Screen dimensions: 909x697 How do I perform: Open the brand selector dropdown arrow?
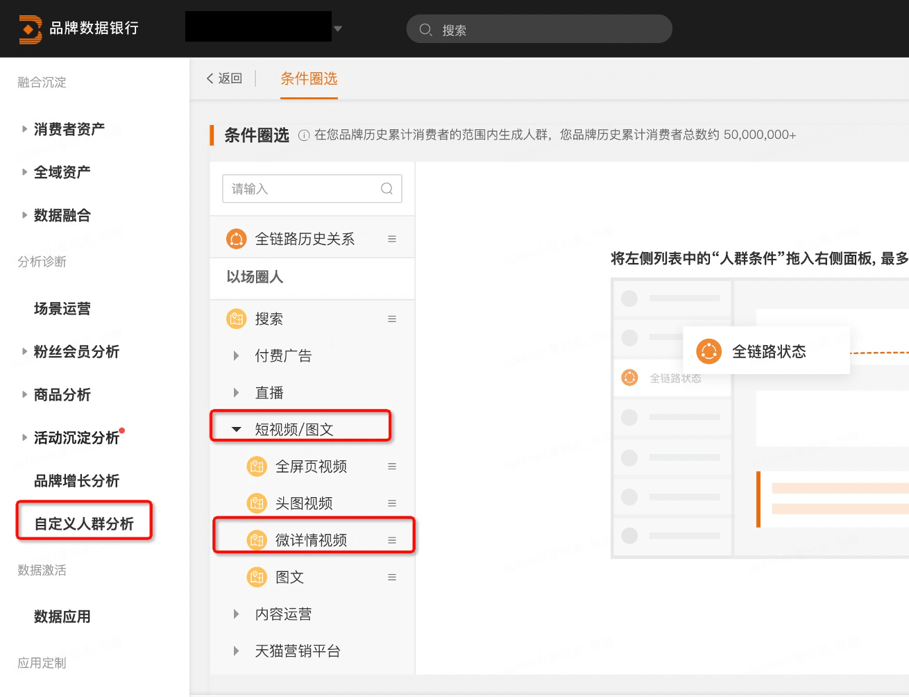click(x=338, y=28)
